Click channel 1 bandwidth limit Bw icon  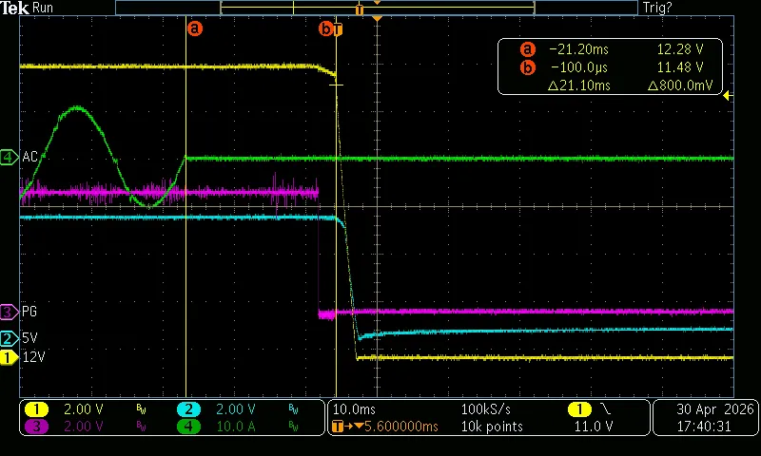141,410
